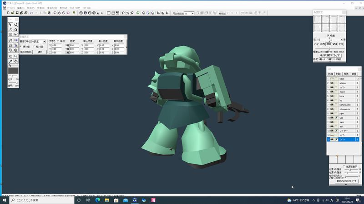364x204 pixels.
Task: Select the kahanshin layer row
Action: point(344,105)
